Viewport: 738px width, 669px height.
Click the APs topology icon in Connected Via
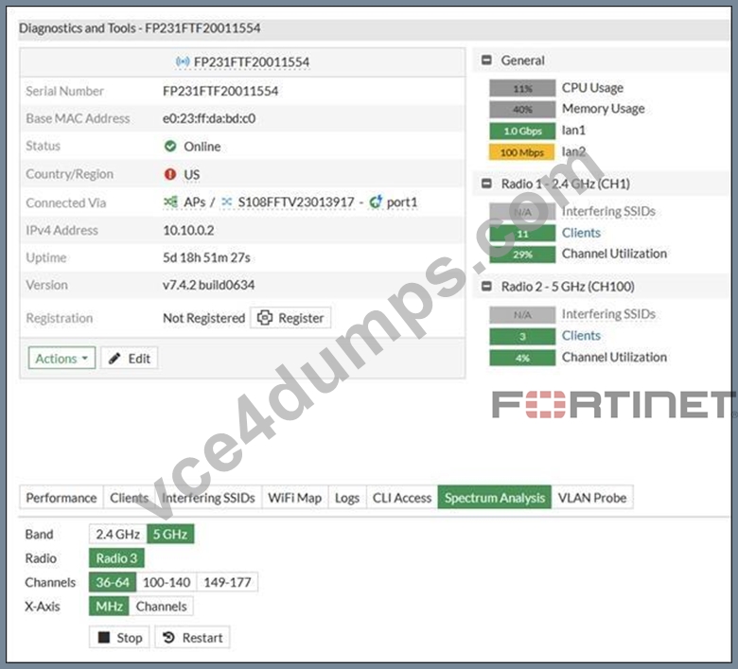pos(170,202)
